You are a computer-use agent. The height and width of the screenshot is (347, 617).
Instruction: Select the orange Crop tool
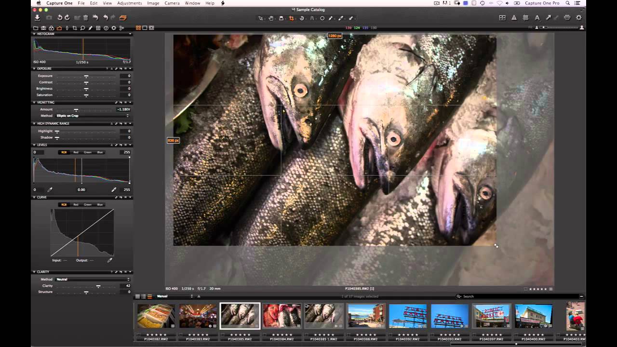291,18
